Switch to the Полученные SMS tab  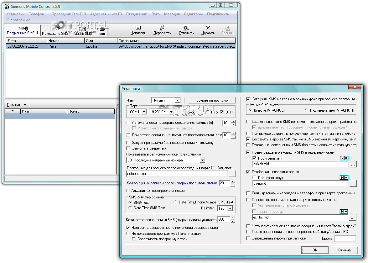click(x=23, y=30)
